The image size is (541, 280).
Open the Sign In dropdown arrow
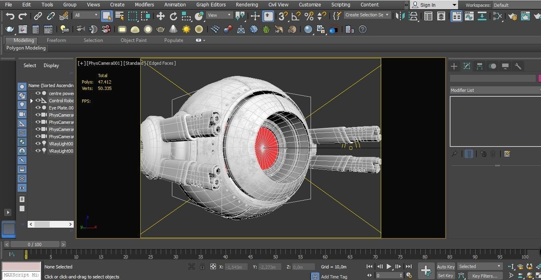click(454, 5)
